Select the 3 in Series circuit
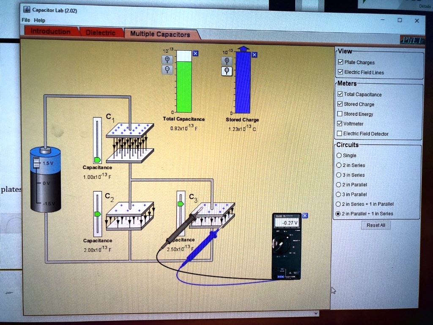 [340, 175]
